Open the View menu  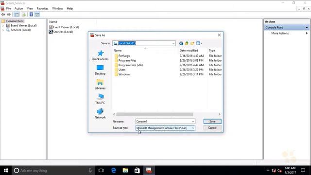click(30, 9)
